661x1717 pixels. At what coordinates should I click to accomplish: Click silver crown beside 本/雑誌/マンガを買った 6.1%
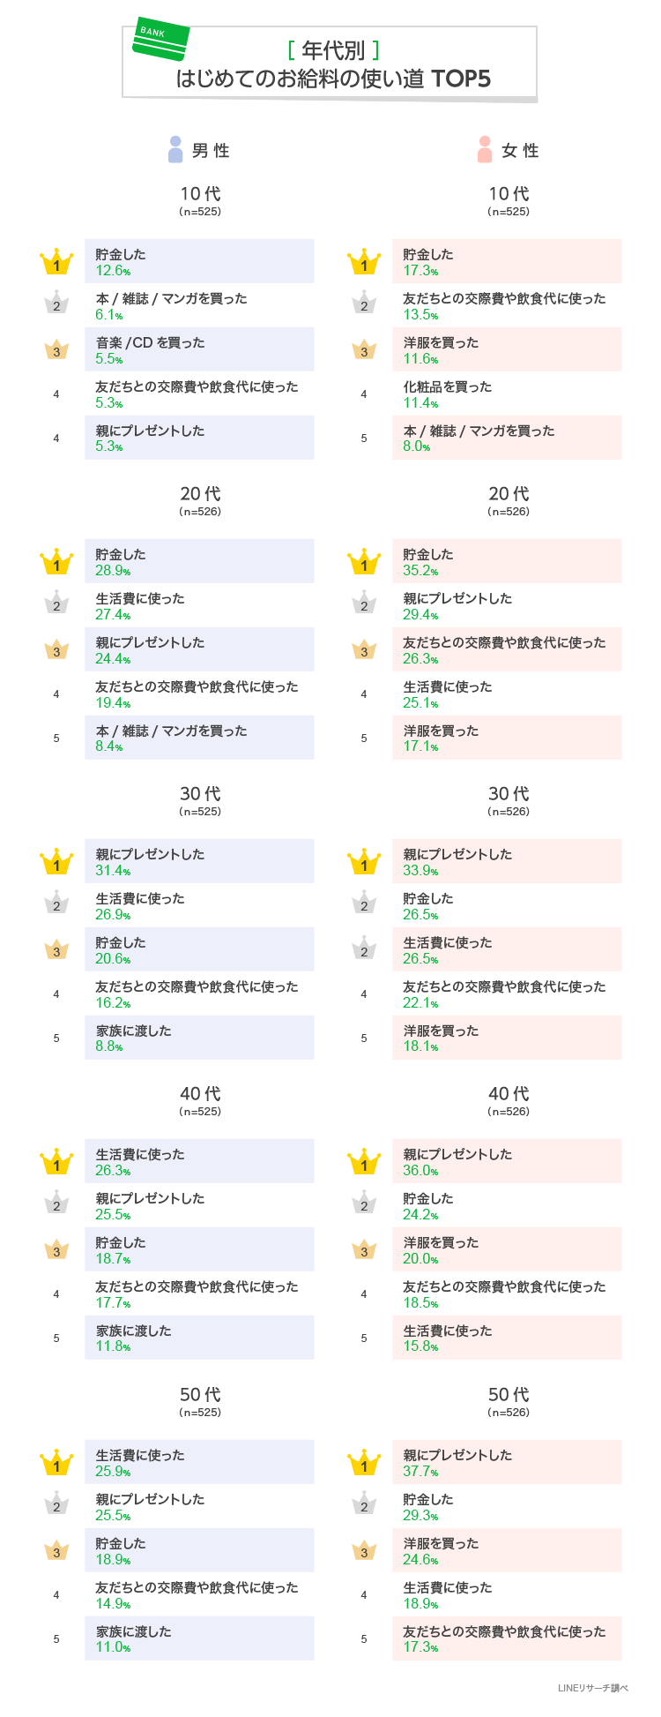[x=56, y=304]
